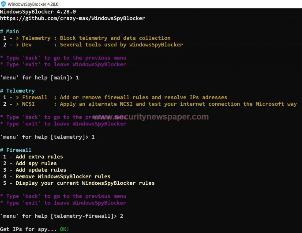This screenshot has height=233, width=302.
Task: Select '5 - Display your current WindowsSpyBlocker rules'
Action: click(79, 183)
